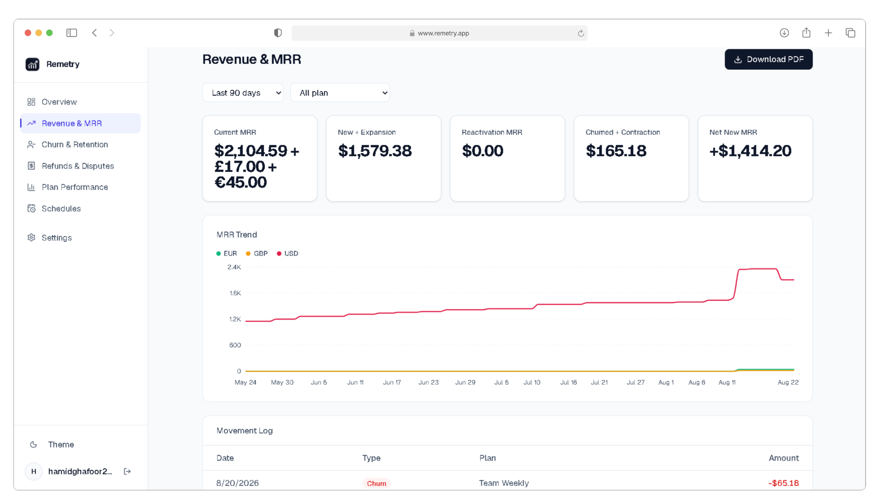
Task: Click the May 24 axis label
Action: point(245,382)
